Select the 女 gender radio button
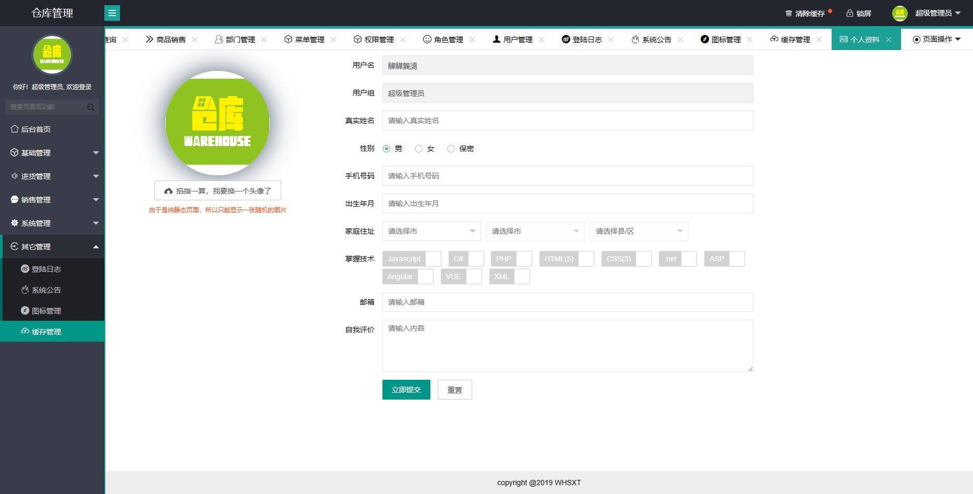The image size is (973, 494). [x=418, y=149]
